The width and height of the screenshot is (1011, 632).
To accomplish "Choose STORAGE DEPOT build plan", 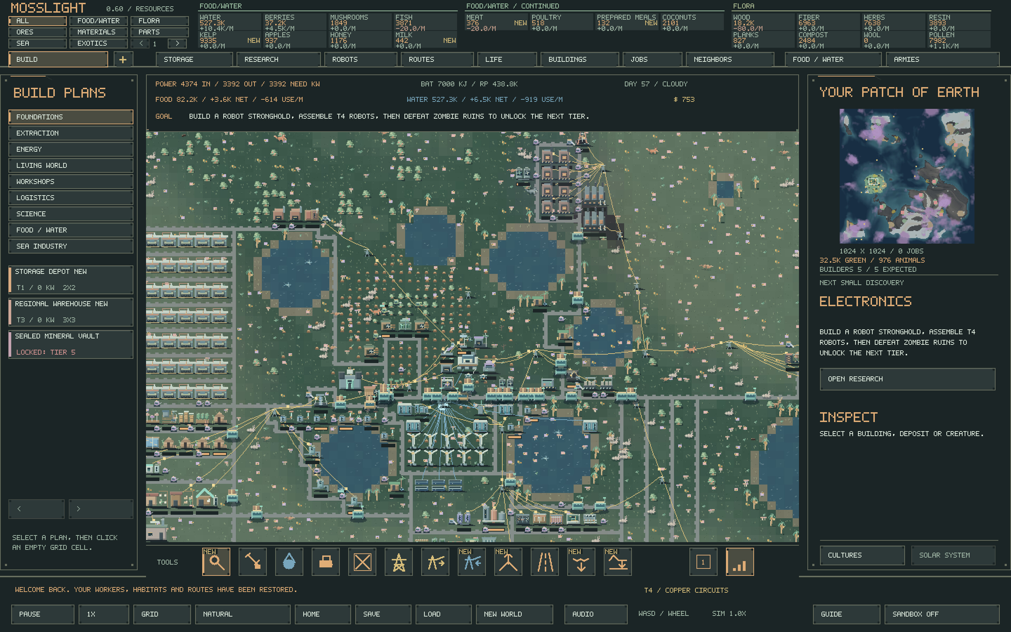I will pyautogui.click(x=71, y=279).
